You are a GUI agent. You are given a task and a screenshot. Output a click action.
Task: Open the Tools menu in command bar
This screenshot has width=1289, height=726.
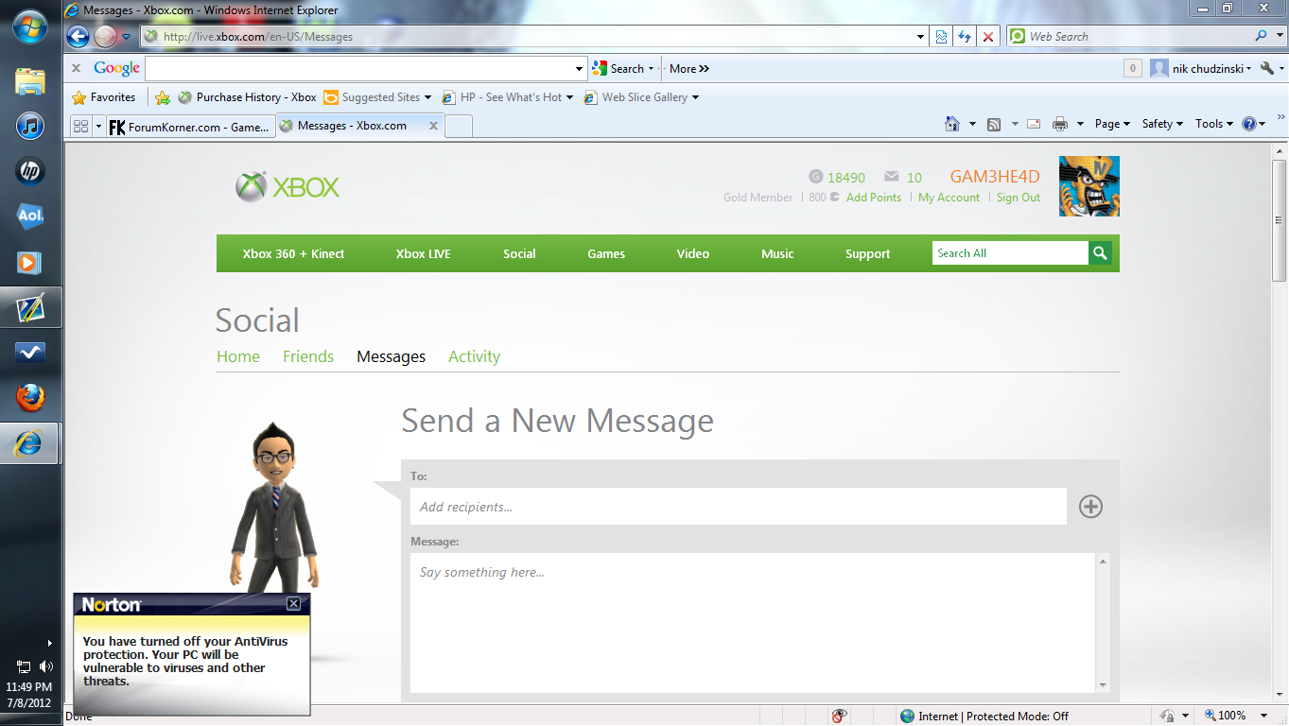(1214, 124)
